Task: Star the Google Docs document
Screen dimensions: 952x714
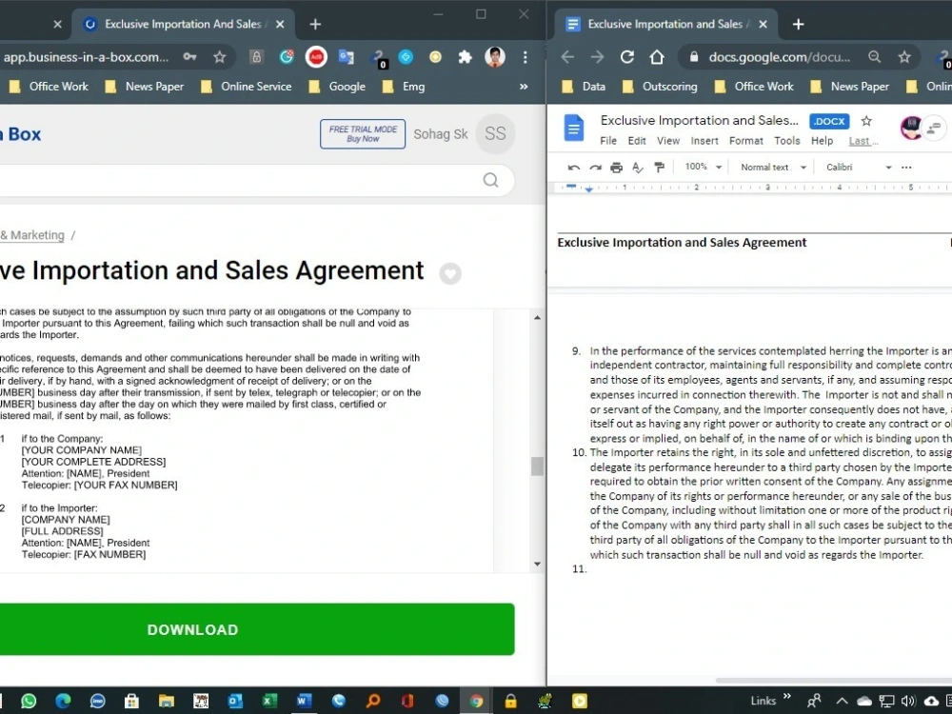Action: click(866, 121)
